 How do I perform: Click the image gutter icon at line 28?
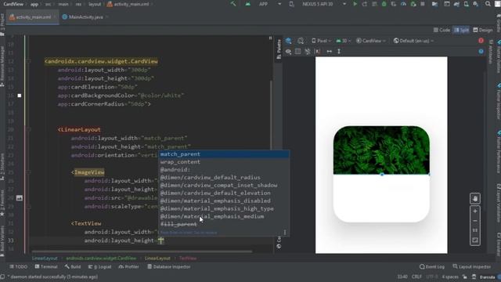(19, 198)
